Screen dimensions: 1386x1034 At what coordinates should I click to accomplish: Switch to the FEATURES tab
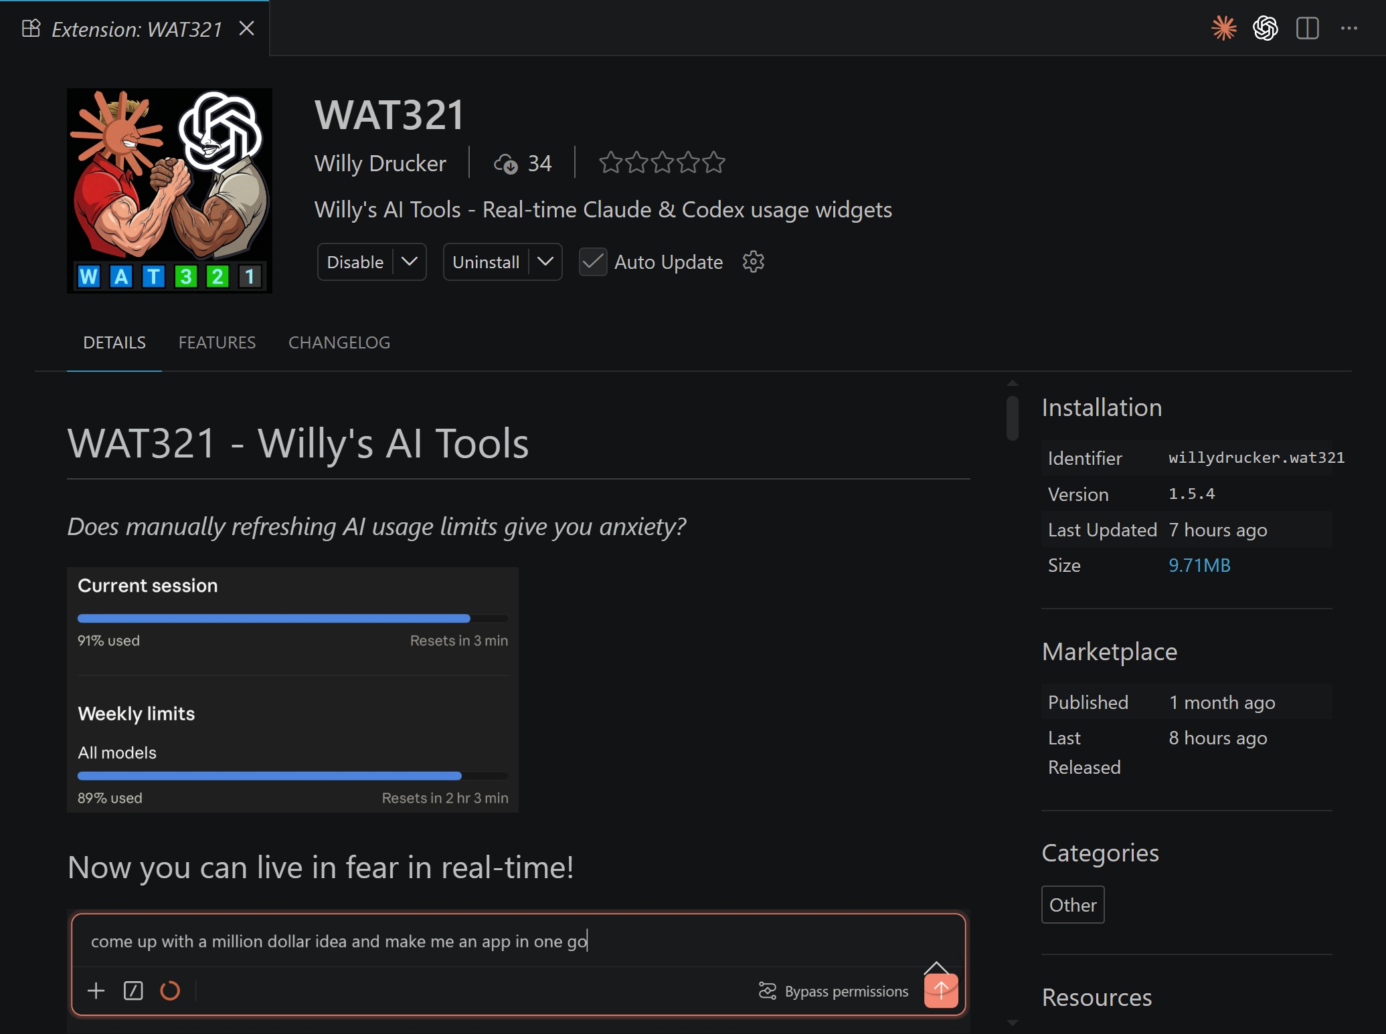click(217, 342)
